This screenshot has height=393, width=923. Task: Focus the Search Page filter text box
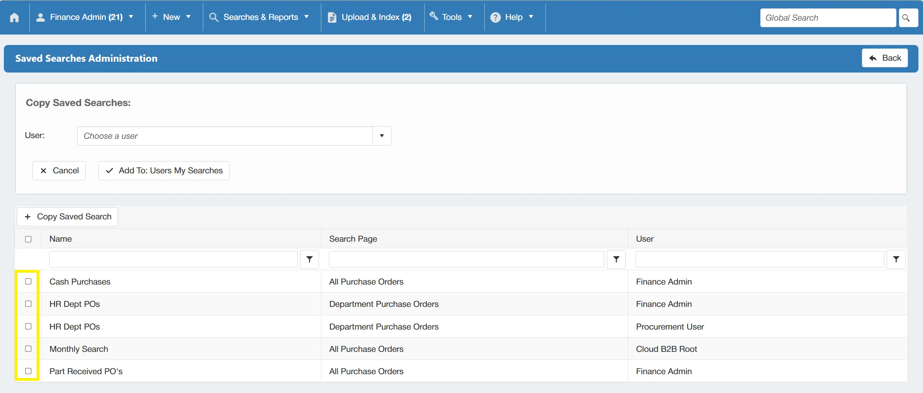click(466, 259)
